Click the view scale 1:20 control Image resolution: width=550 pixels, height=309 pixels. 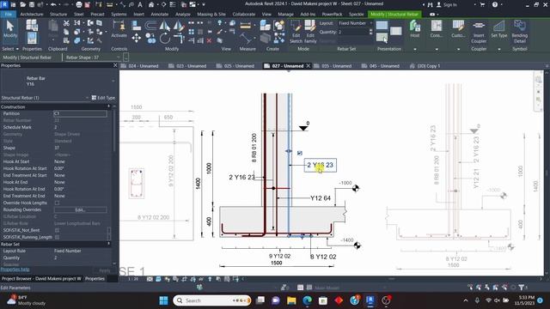(x=133, y=279)
